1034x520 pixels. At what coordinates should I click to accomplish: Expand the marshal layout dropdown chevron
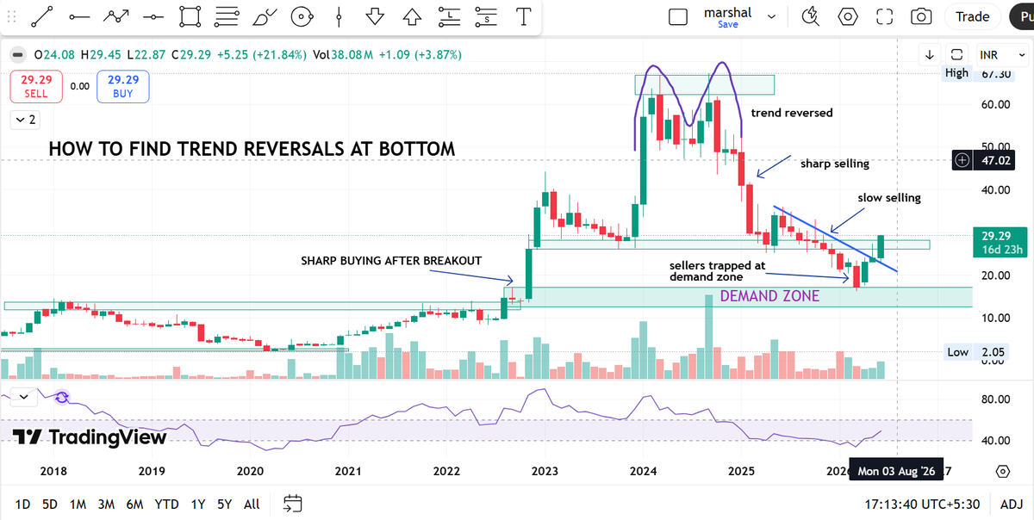pyautogui.click(x=771, y=16)
